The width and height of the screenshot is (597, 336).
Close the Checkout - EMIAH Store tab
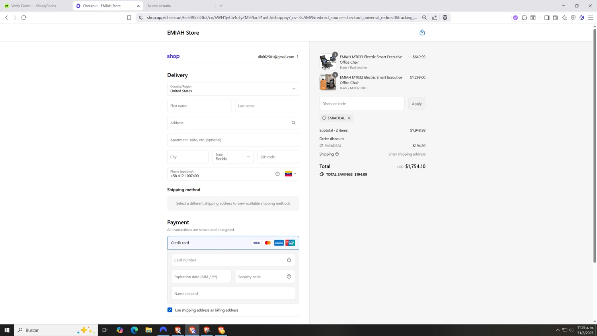pyautogui.click(x=139, y=6)
